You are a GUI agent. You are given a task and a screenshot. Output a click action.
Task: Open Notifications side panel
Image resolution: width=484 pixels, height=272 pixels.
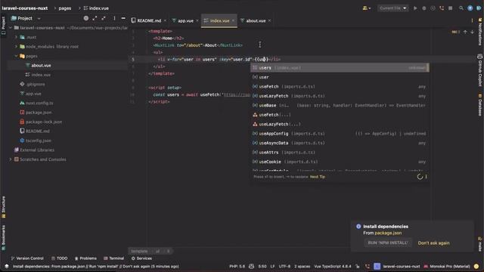pyautogui.click(x=480, y=32)
